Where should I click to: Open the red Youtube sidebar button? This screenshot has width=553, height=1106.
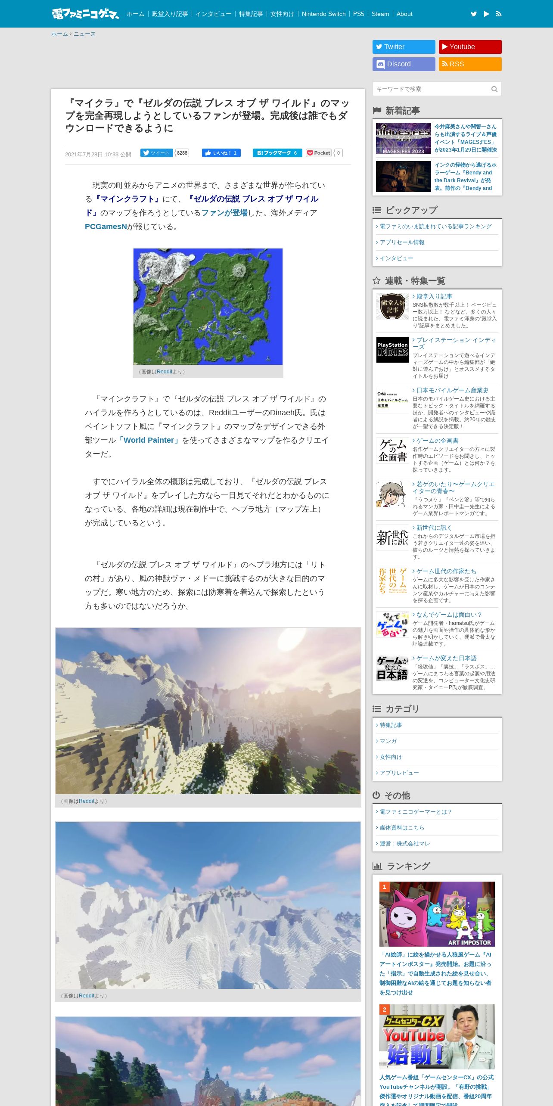pyautogui.click(x=470, y=47)
